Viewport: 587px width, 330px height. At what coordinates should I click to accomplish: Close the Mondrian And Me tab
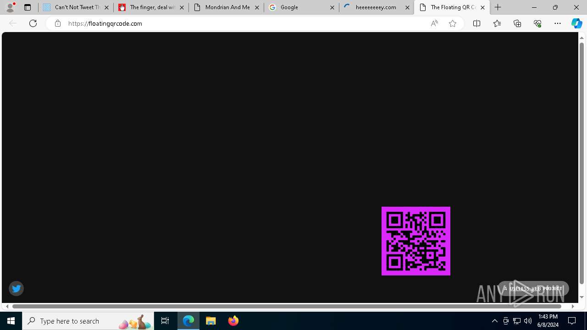point(257,7)
